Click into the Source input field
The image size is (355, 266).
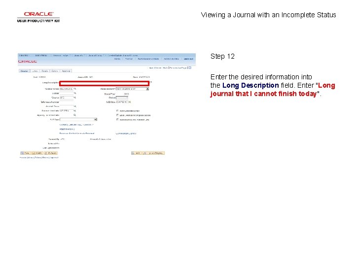[x=67, y=98]
